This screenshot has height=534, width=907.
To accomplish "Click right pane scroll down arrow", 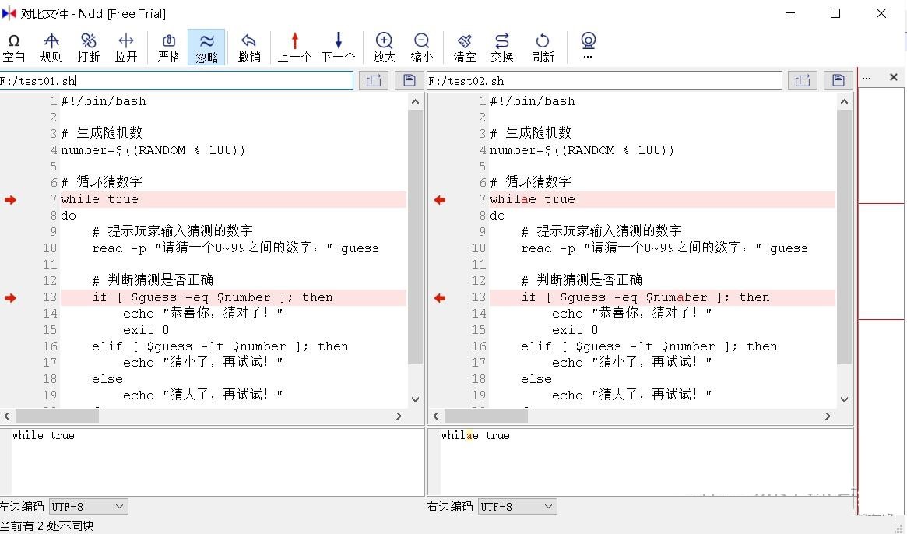I will click(x=845, y=399).
